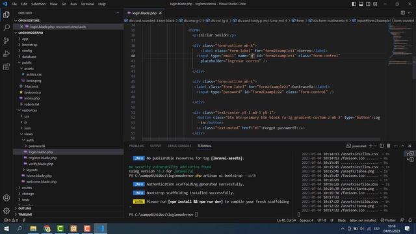
Task: Open the Windows Start menu
Action: [x=6, y=228]
